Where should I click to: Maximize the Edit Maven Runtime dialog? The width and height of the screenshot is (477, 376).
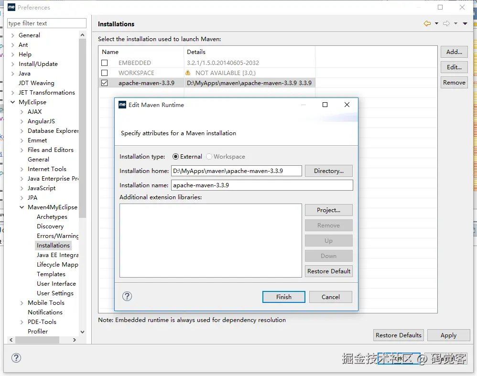pyautogui.click(x=325, y=105)
